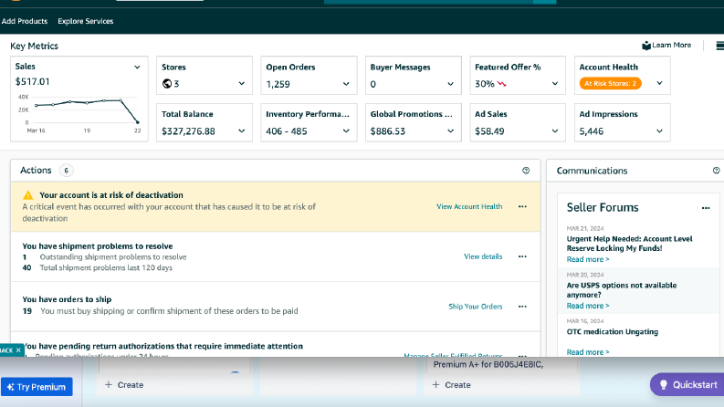Click the 5,446 Ad Impressions value
The image size is (724, 407).
592,131
